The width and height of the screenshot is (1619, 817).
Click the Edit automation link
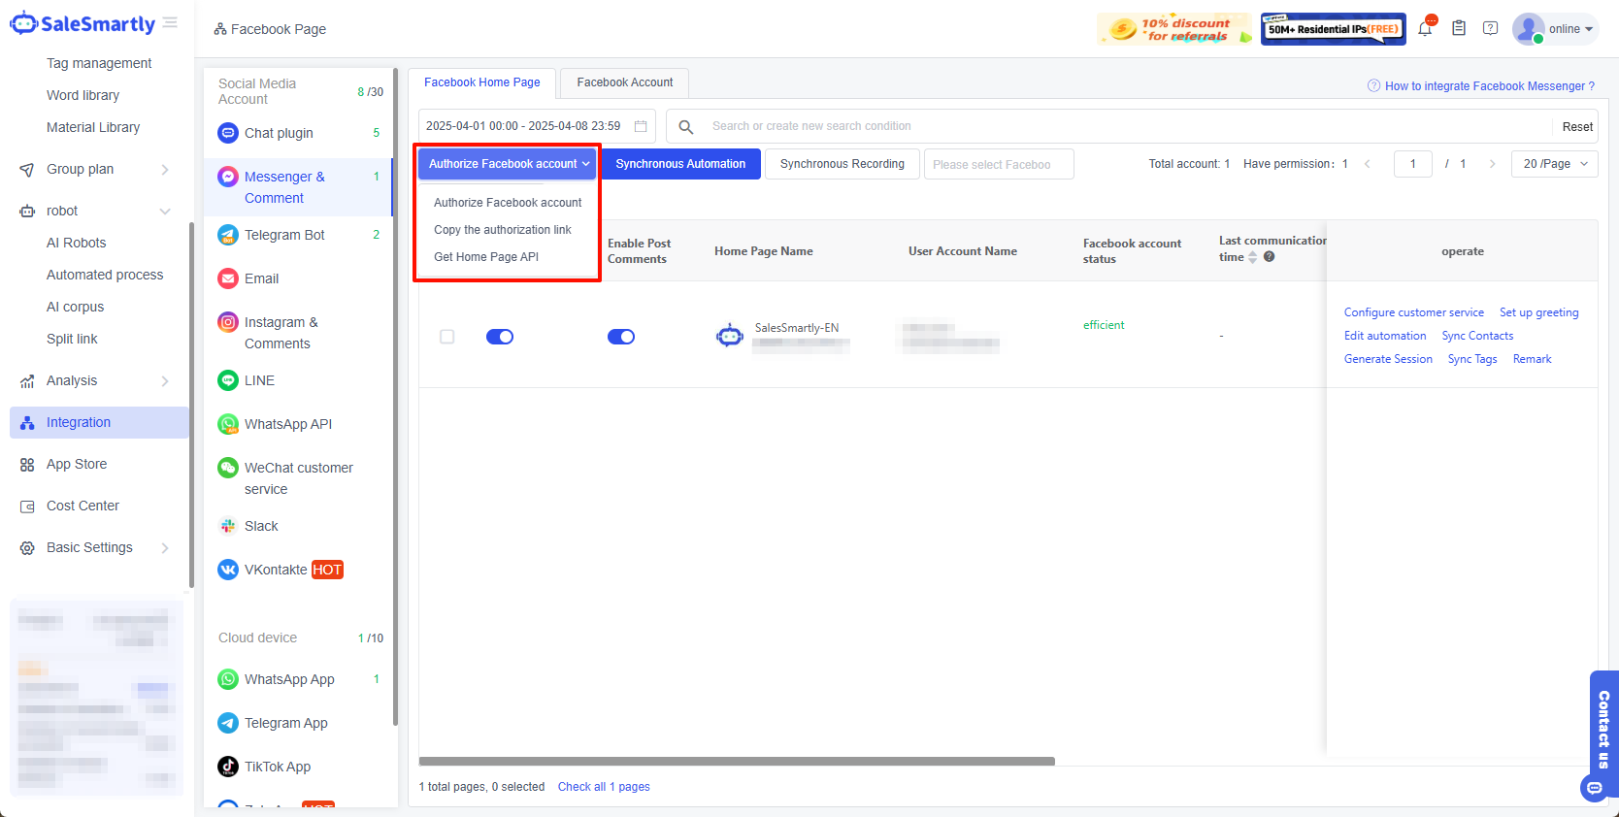click(x=1385, y=336)
